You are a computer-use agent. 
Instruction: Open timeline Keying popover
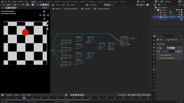point(18,95)
